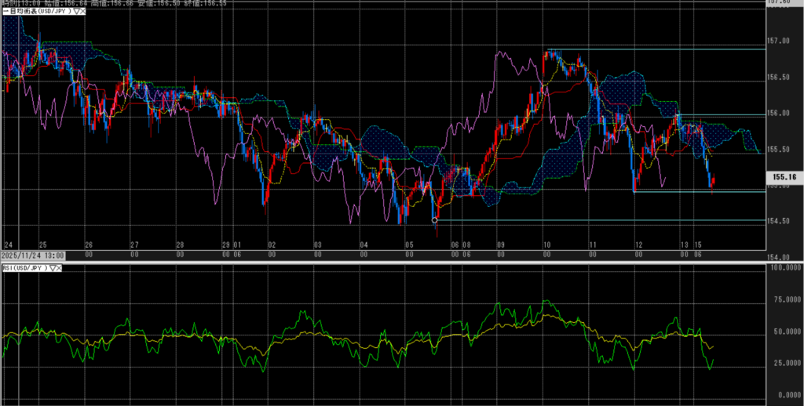The width and height of the screenshot is (804, 406).
Task: Expand the RSI (USD/JPY) dropdown triangle
Action: point(52,267)
